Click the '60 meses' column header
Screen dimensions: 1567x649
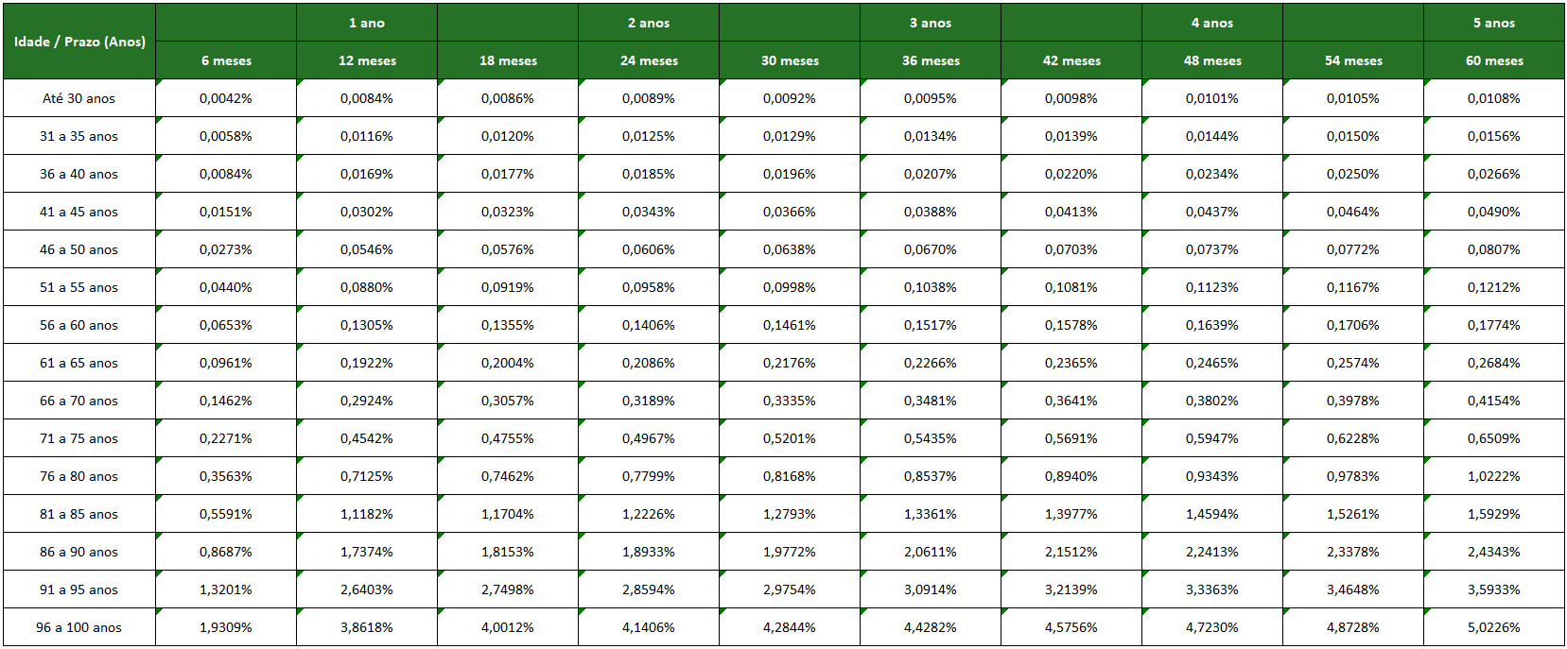click(x=1494, y=60)
